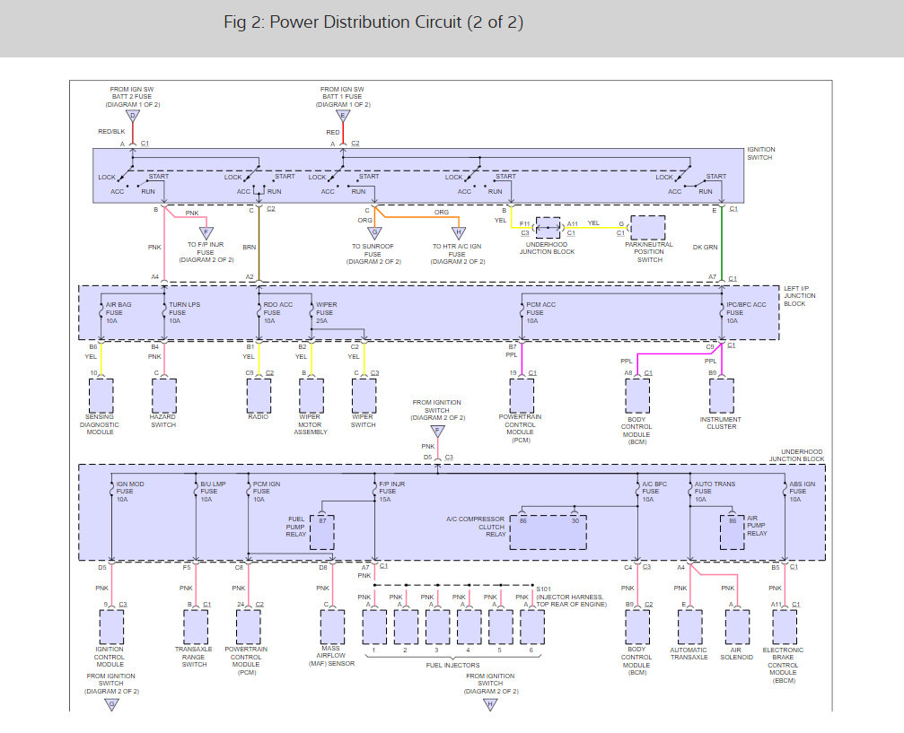Click the FROM IGN SW BATT 2 FUSE note

pyautogui.click(x=133, y=97)
